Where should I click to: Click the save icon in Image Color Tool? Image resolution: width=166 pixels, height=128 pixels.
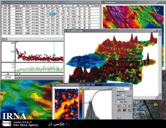tap(124, 110)
